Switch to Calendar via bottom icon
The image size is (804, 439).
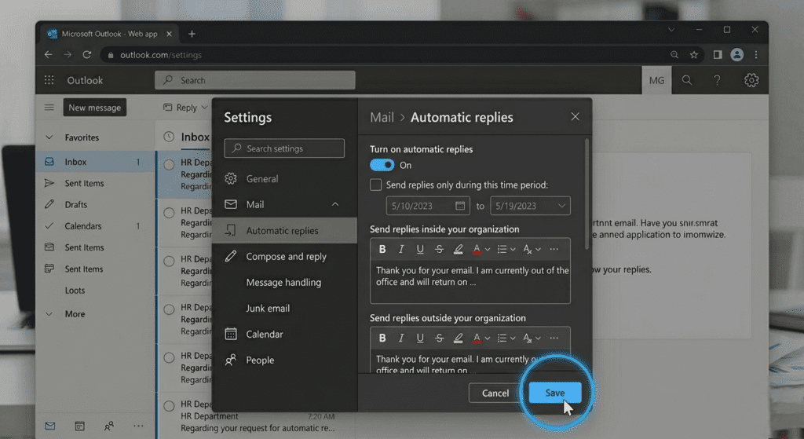coord(79,426)
